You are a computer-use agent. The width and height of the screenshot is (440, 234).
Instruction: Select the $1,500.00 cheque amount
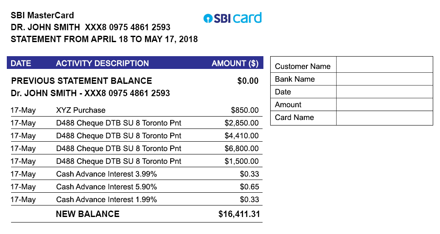241,161
